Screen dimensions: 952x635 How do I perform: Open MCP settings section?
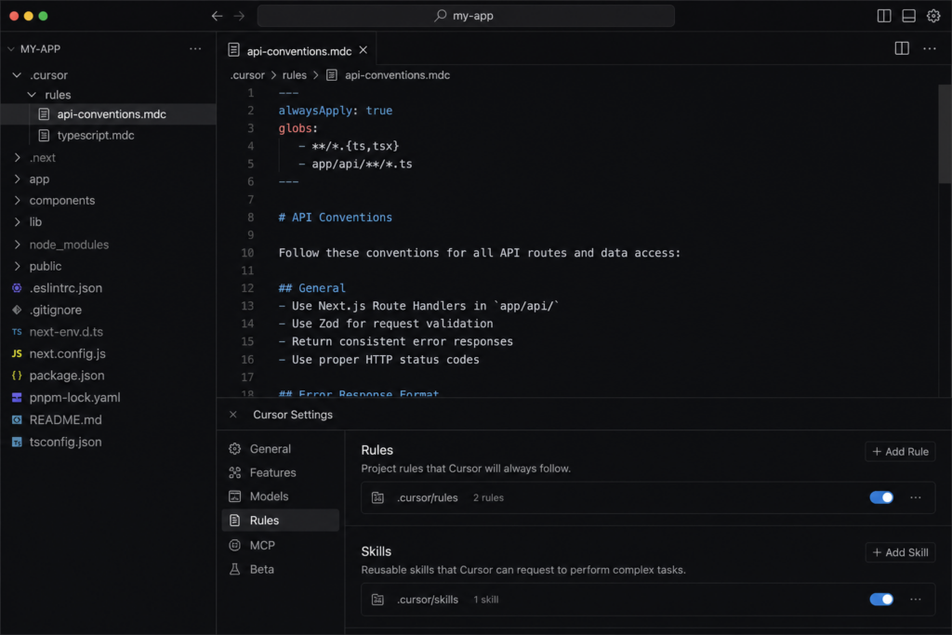click(x=281, y=546)
